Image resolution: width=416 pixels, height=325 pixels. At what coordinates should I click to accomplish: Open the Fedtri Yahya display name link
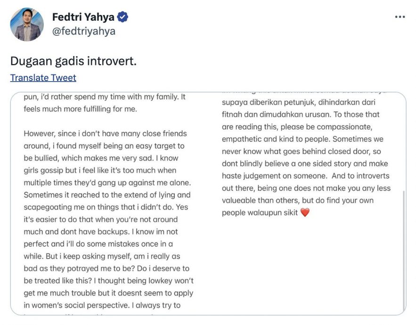coord(83,17)
